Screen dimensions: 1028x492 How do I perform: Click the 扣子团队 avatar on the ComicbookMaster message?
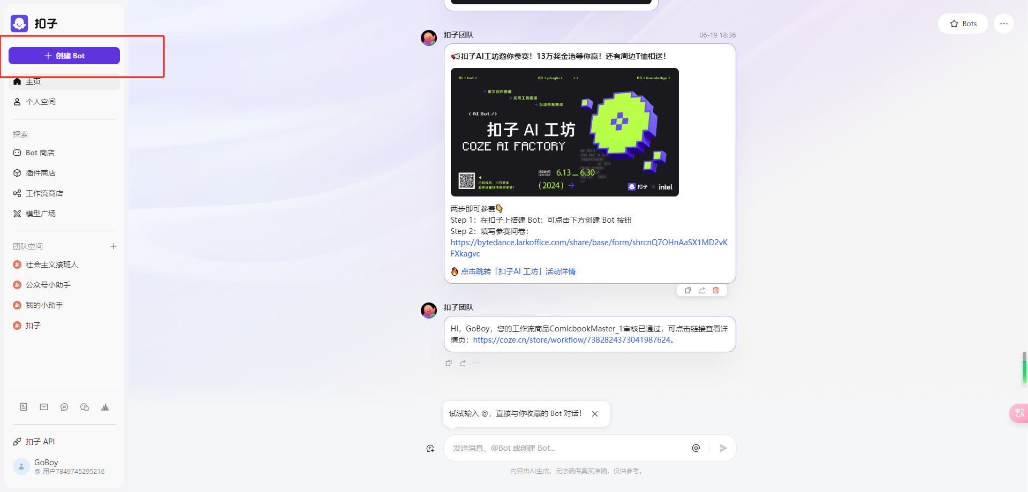click(x=429, y=311)
